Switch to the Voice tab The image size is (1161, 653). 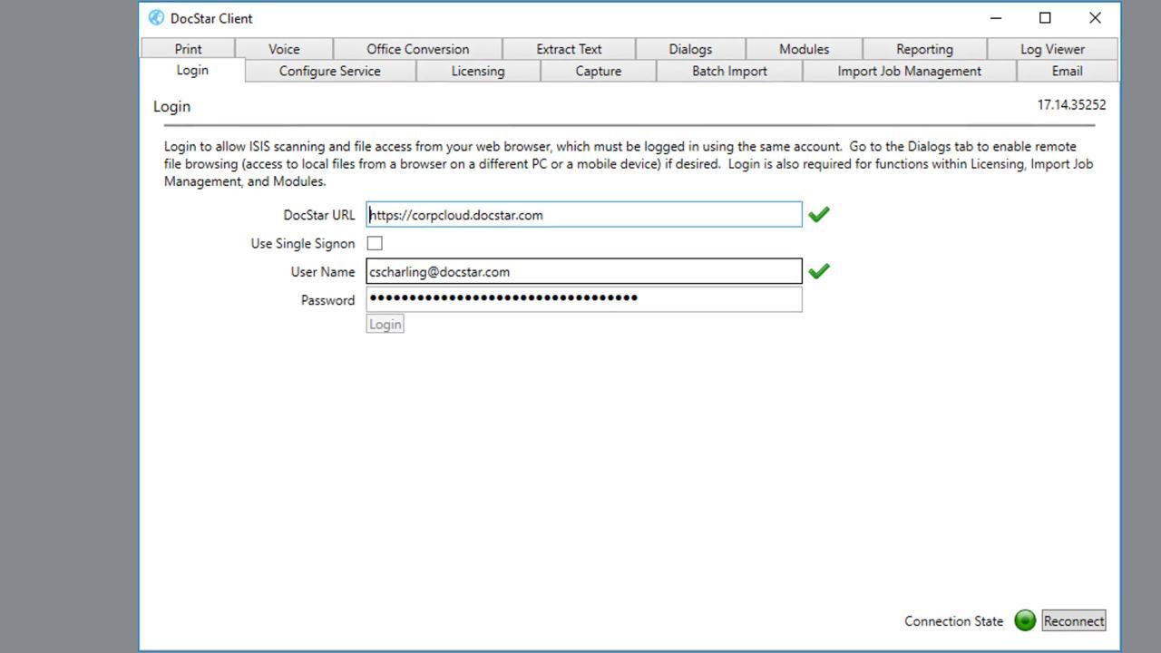tap(284, 49)
